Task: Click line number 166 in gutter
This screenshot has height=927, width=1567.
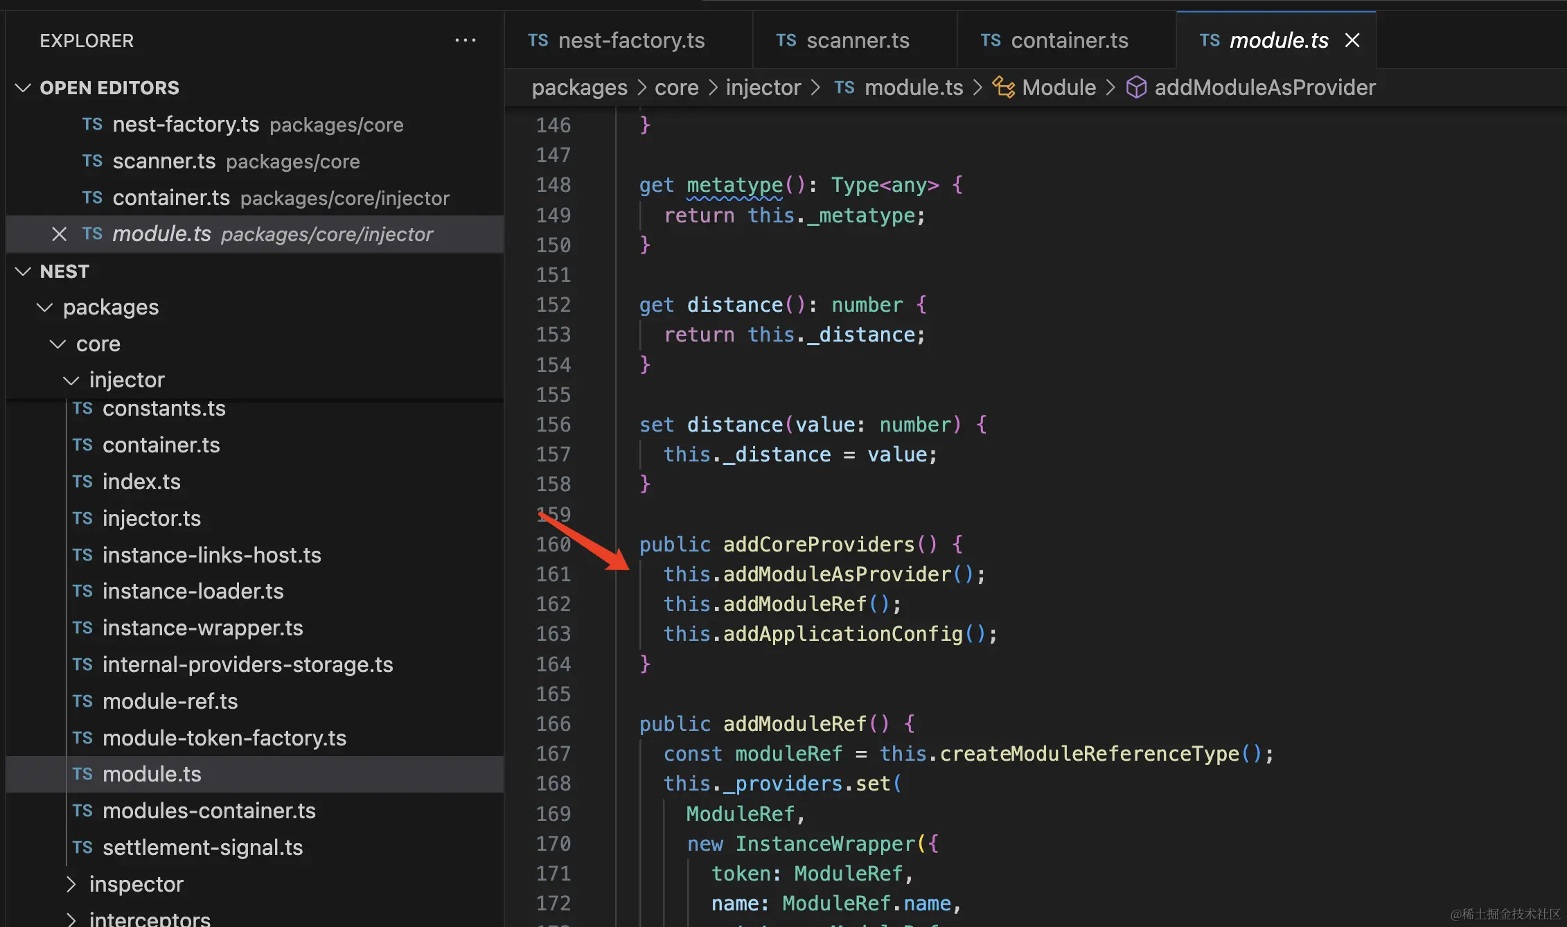Action: click(x=554, y=724)
